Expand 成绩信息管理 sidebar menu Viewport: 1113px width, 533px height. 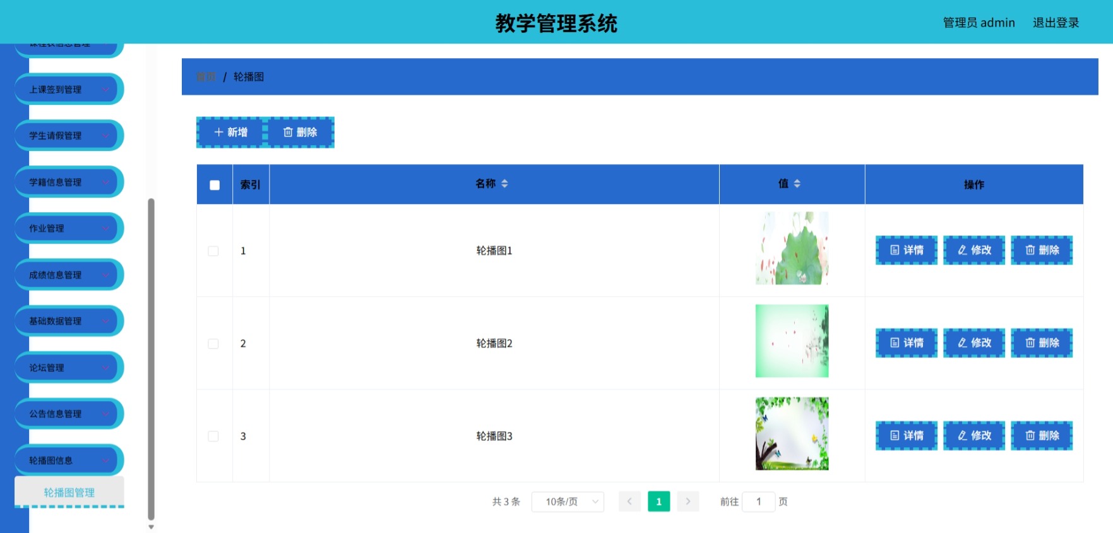pos(69,275)
